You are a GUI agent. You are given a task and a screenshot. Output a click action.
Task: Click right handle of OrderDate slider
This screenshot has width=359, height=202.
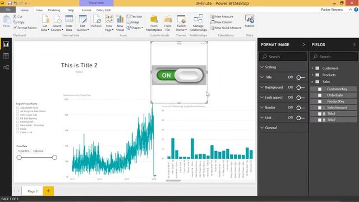coord(54,157)
